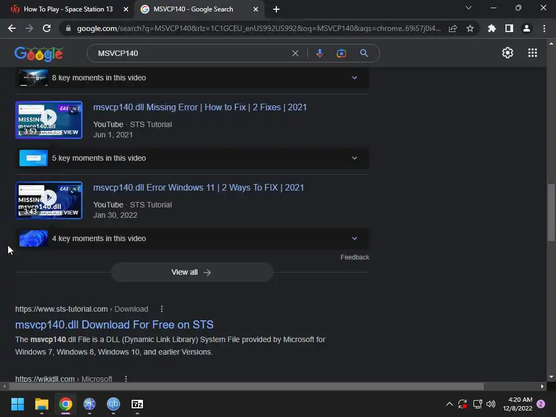This screenshot has height=417, width=556.
Task: Select the MSVCP140 - Google Search tab
Action: 199,9
